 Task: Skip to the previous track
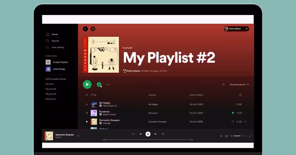point(140,134)
